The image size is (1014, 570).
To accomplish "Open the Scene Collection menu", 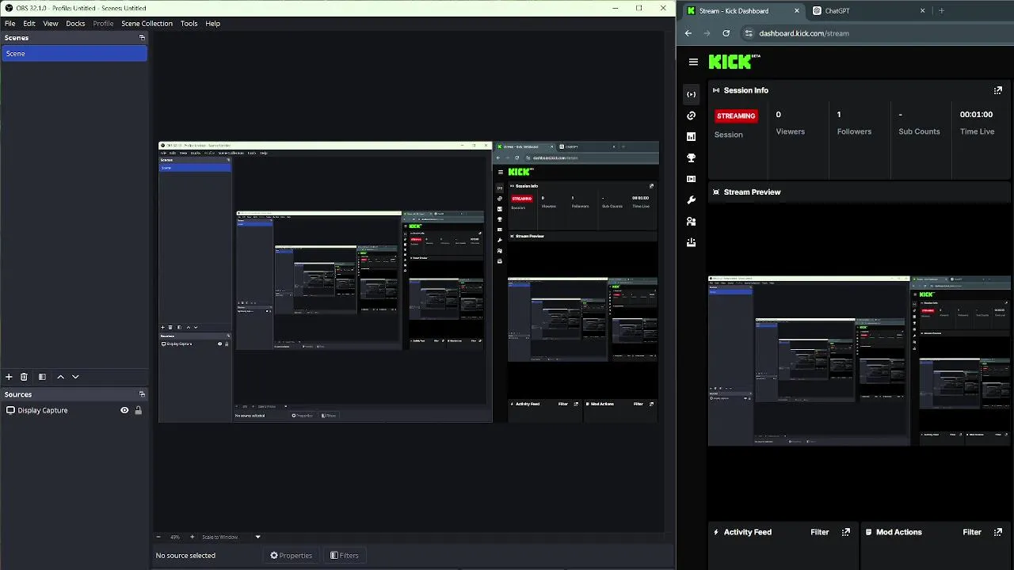I will [147, 23].
